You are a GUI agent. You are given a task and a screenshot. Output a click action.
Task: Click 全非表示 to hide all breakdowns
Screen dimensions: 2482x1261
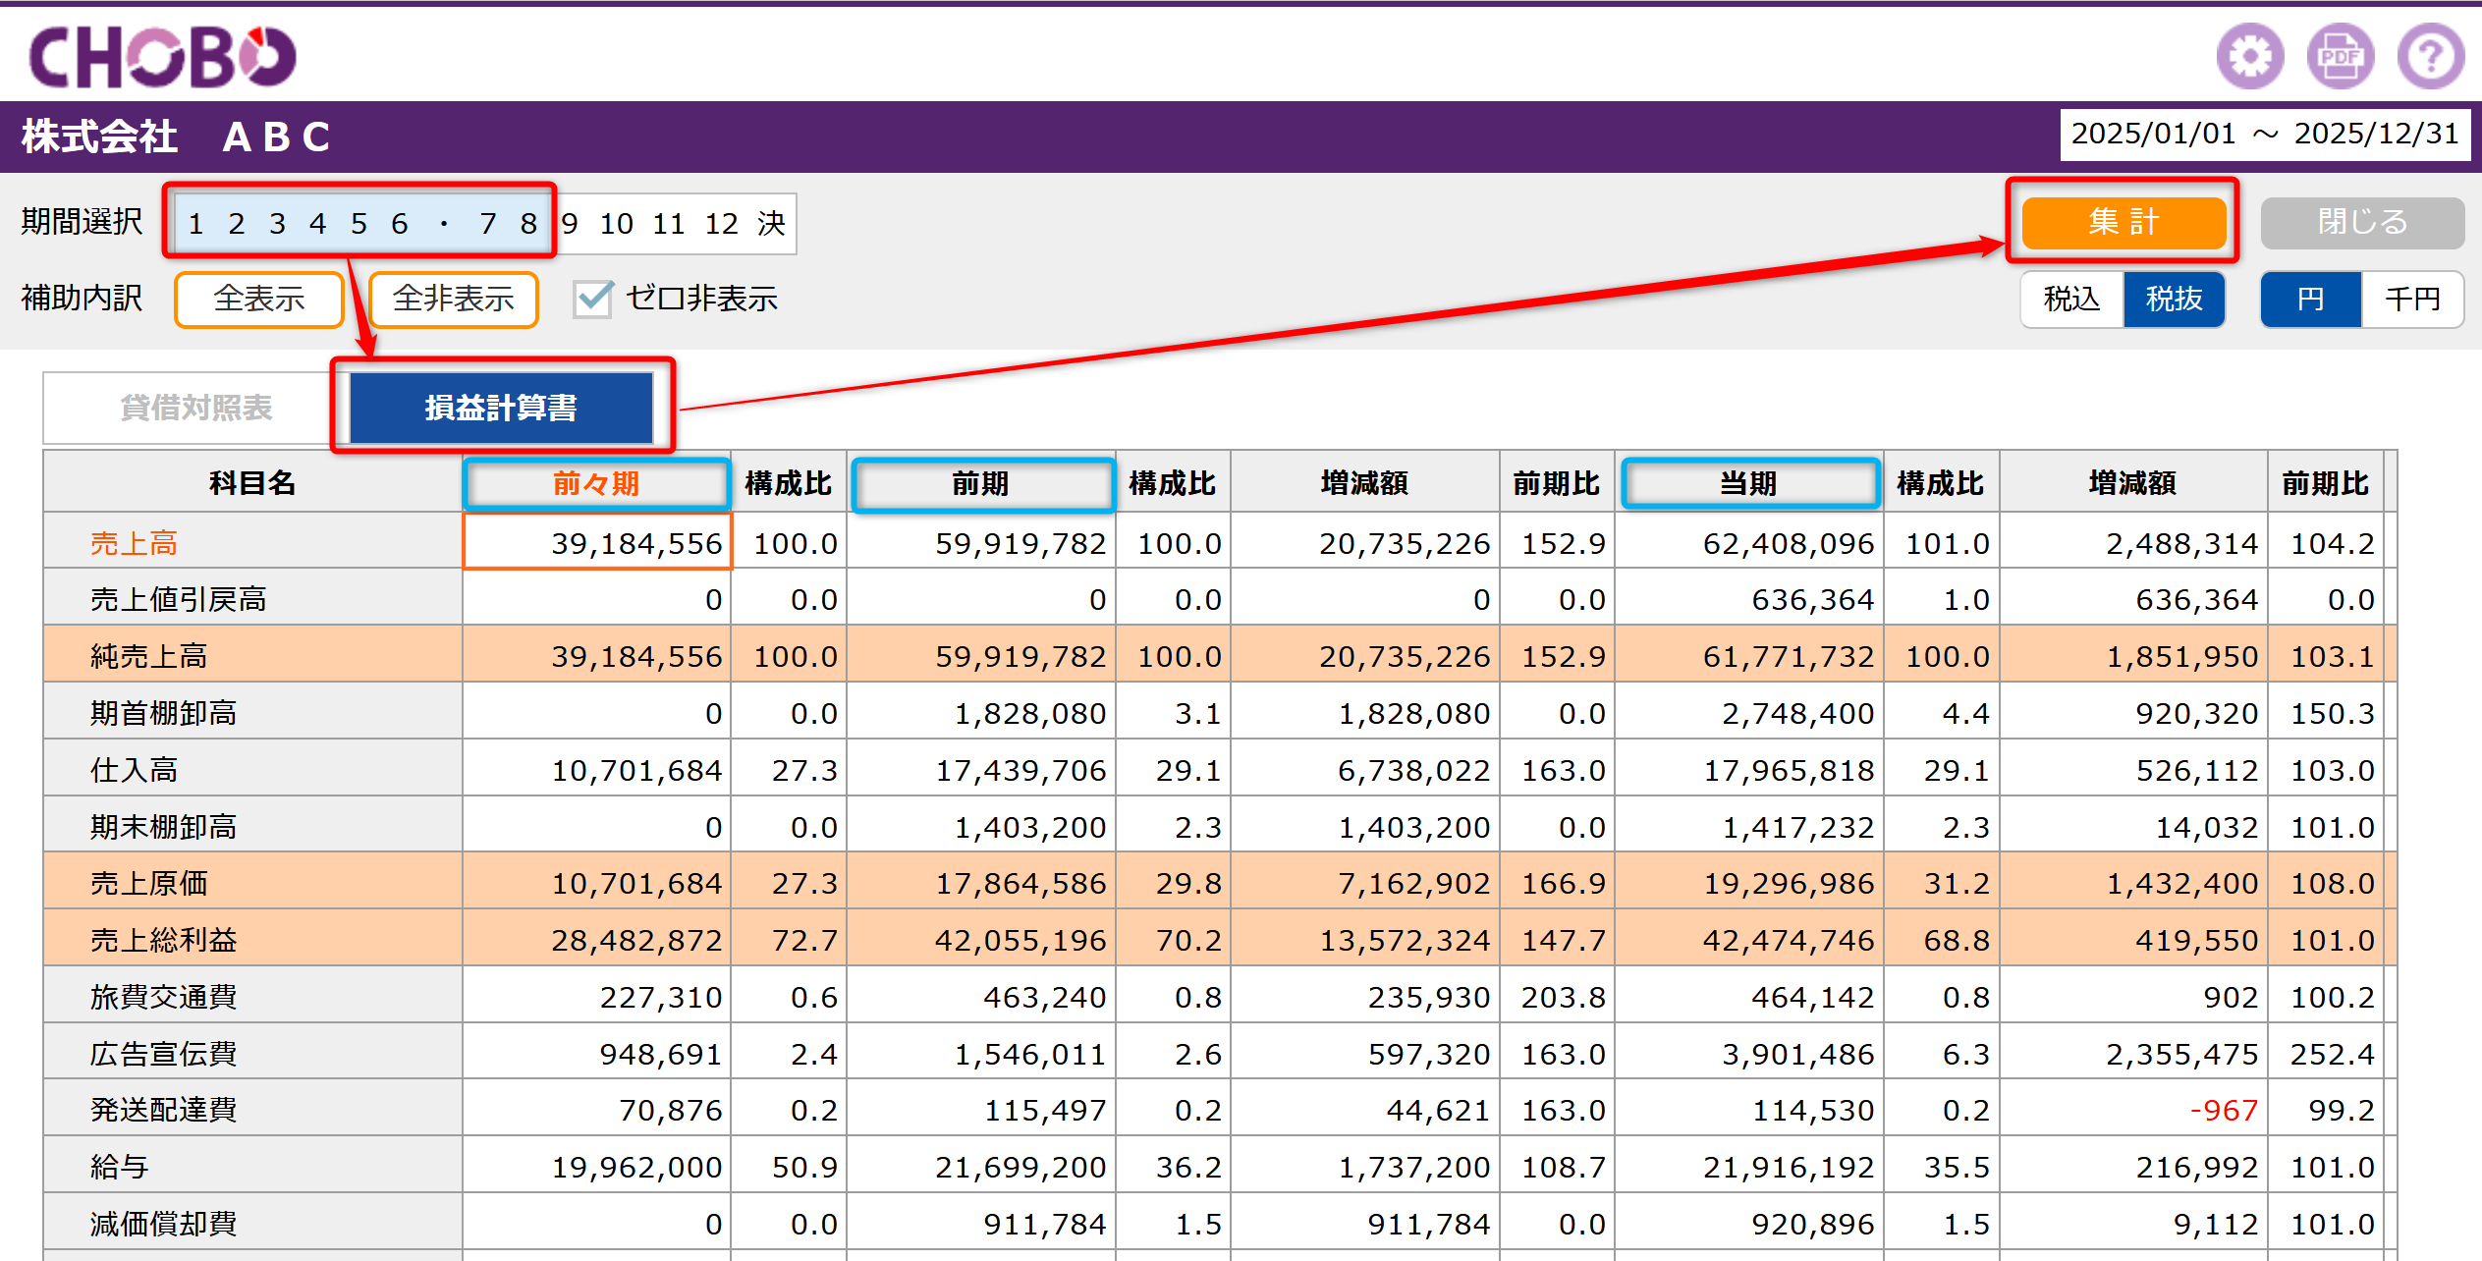pos(453,299)
